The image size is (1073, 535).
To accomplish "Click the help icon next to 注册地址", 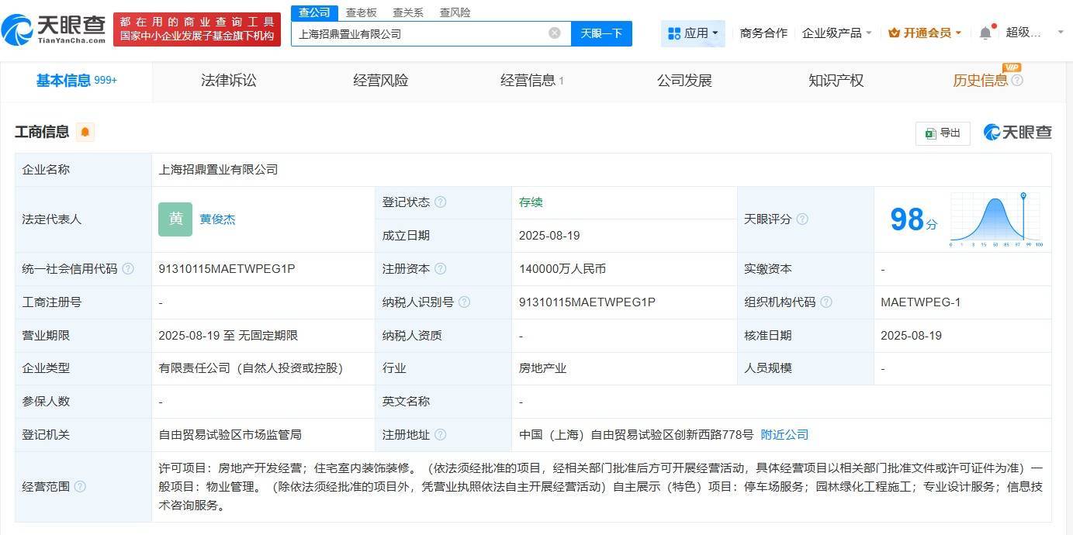I will click(440, 435).
